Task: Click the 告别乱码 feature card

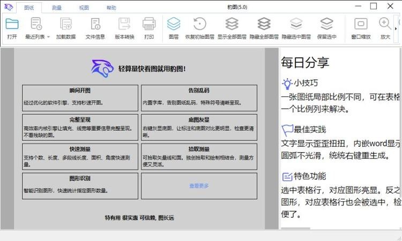Action: tap(199, 98)
